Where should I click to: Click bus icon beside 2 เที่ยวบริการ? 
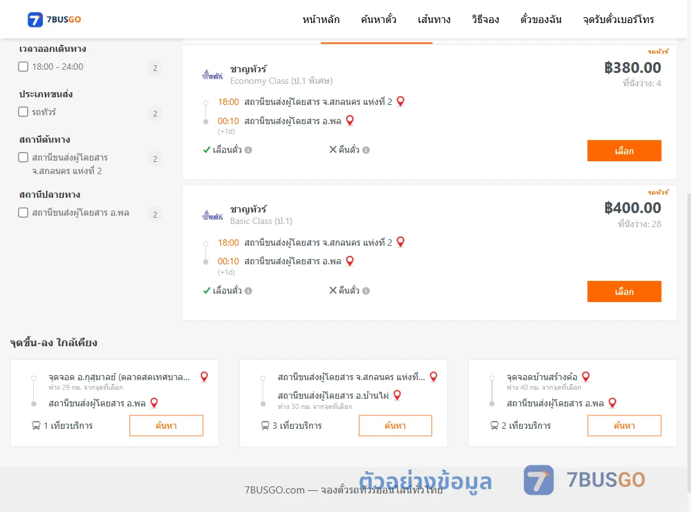click(495, 426)
